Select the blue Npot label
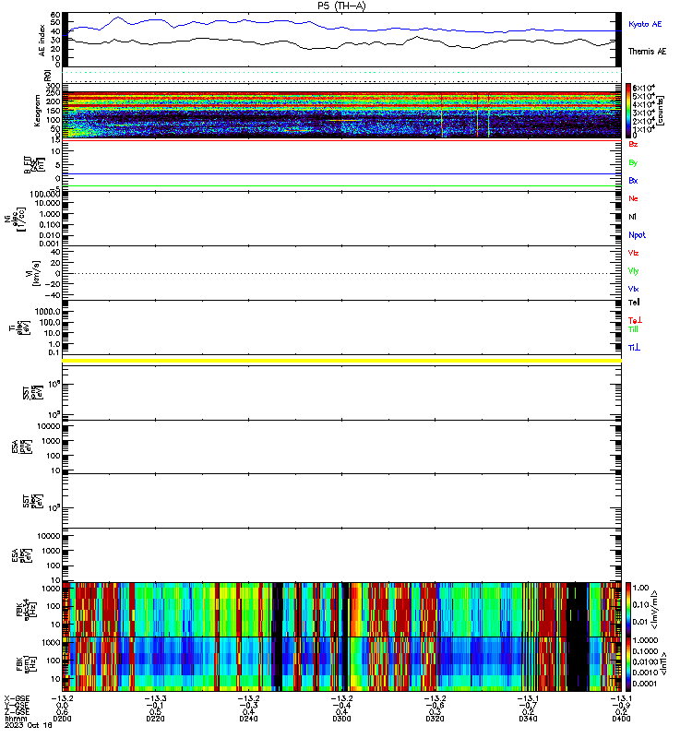The height and width of the screenshot is (738, 692). pos(637,235)
